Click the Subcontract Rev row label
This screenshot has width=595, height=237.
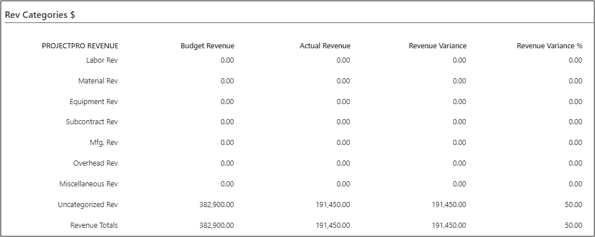coord(91,122)
